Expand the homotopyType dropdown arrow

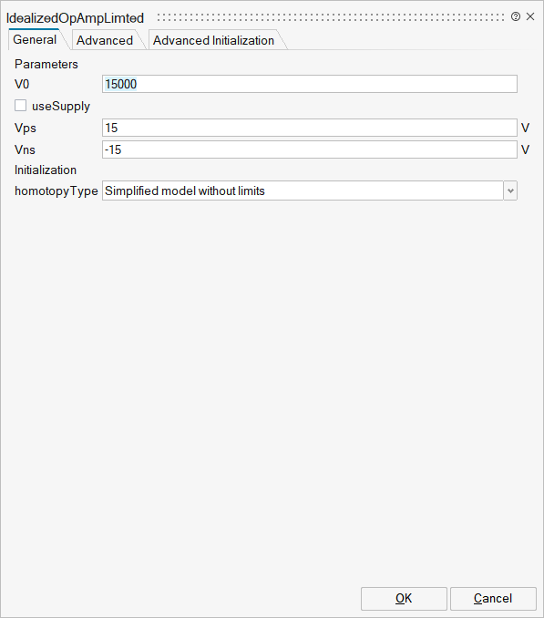pyautogui.click(x=510, y=191)
